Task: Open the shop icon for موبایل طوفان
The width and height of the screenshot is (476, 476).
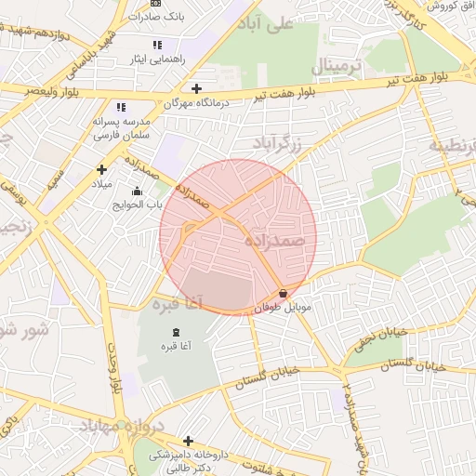Action: 283,293
